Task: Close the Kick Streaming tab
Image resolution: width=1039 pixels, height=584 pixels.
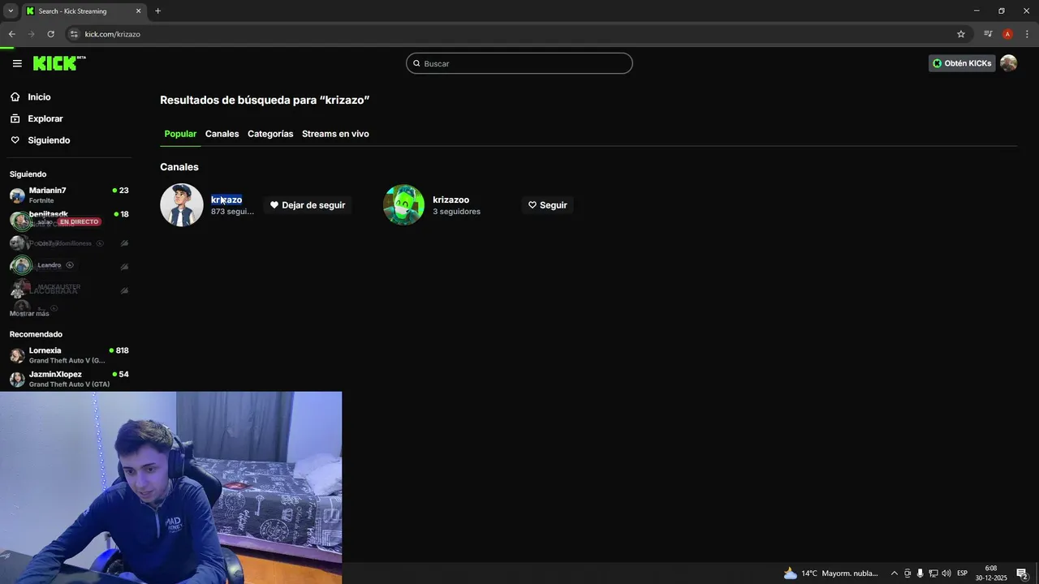Action: tap(138, 11)
